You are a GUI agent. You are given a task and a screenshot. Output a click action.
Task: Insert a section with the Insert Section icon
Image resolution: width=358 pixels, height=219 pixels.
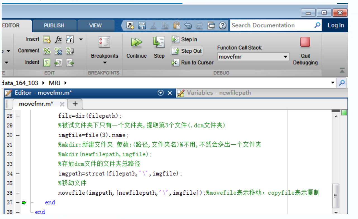click(47, 39)
